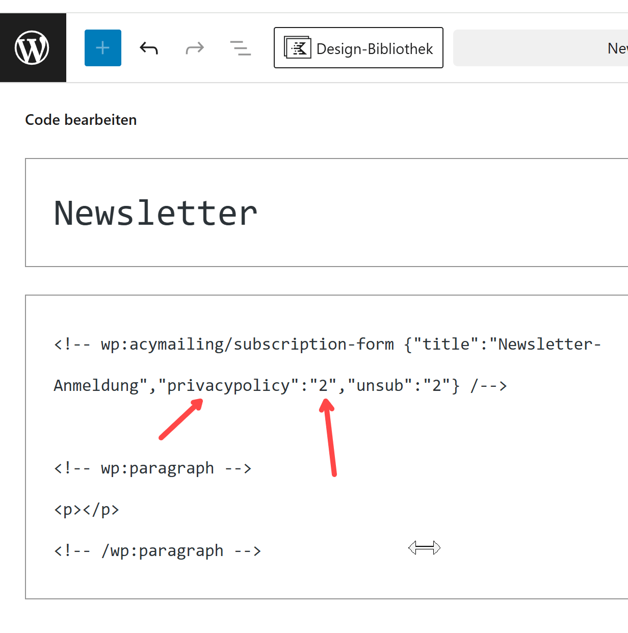Click the "privacypolicy" key in the code
The image size is (628, 633).
pyautogui.click(x=228, y=386)
